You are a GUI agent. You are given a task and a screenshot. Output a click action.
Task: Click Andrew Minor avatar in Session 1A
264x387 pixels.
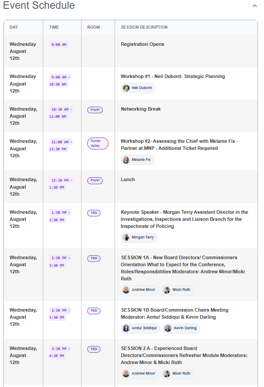(x=126, y=290)
